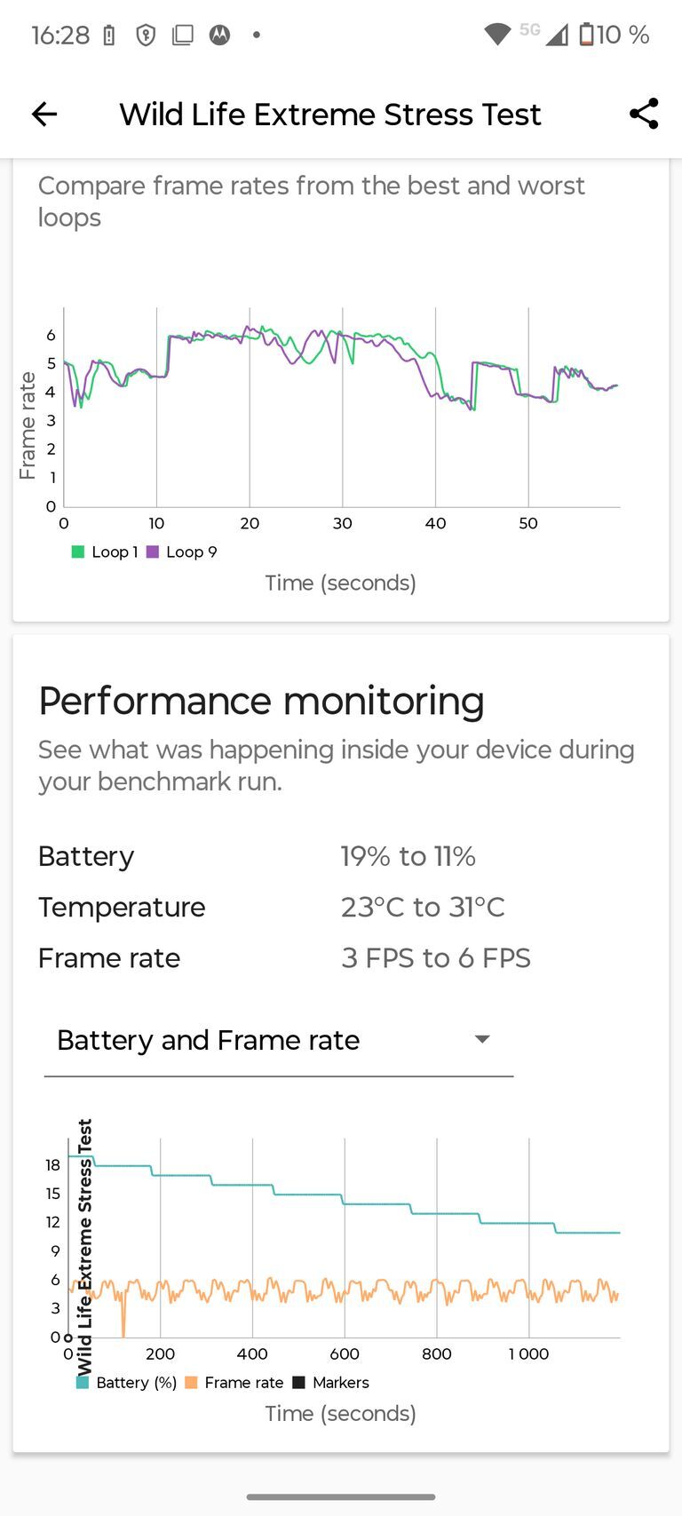
Task: Expand the Performance monitoring section
Action: click(x=261, y=701)
